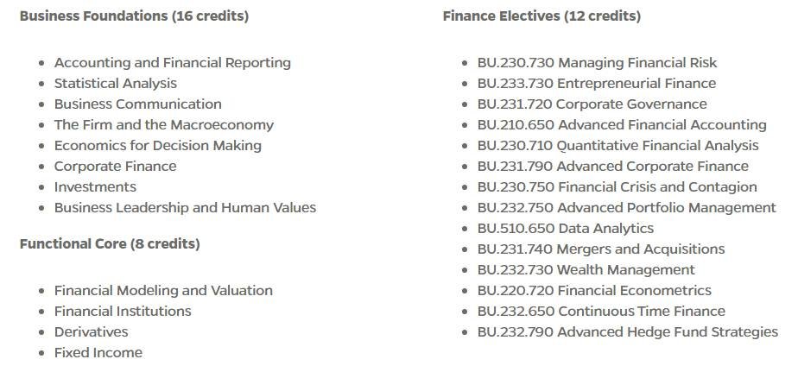This screenshot has width=798, height=372.
Task: Choose BU.510.650 Data Analytics
Action: (x=566, y=229)
